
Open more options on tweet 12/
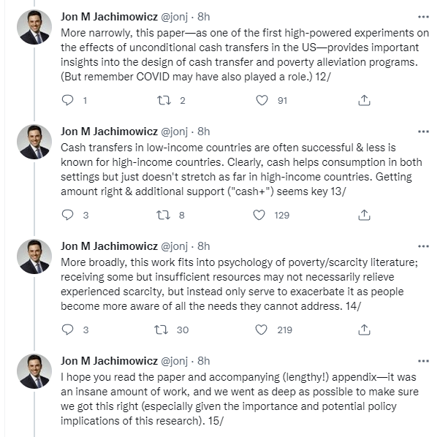423,17
